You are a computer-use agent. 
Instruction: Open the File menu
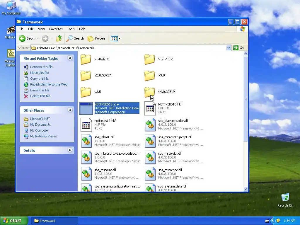pyautogui.click(x=21, y=29)
